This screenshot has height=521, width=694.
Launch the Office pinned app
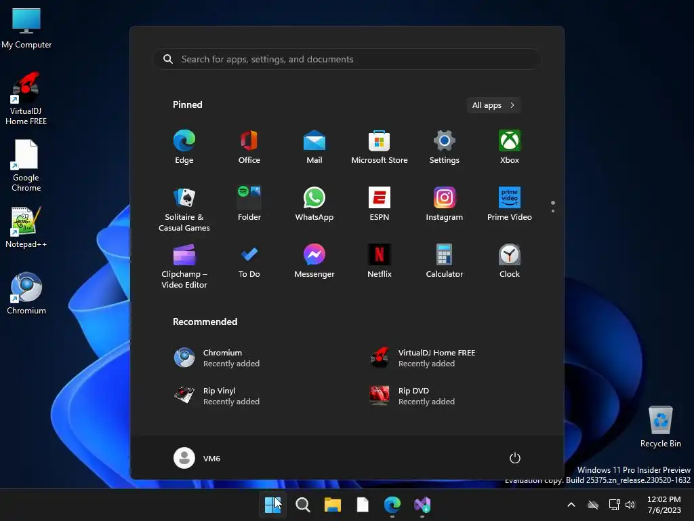(x=249, y=147)
